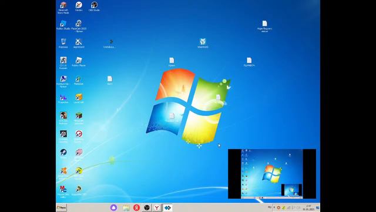The image size is (376, 212).
Task: Open the RU language indicator
Action: 270,207
